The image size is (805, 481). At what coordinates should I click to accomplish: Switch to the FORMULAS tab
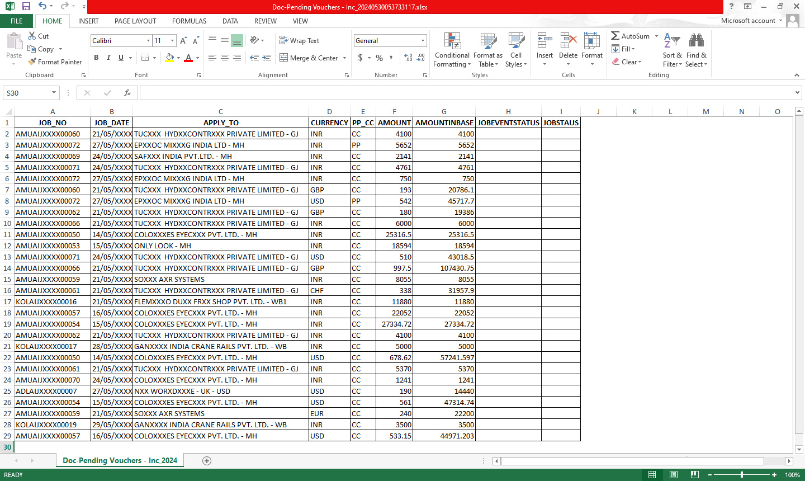tap(189, 21)
